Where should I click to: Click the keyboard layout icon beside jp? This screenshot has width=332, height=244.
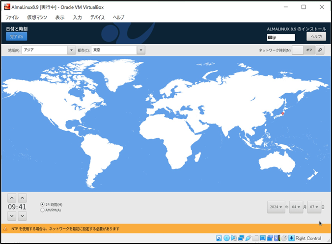270,37
